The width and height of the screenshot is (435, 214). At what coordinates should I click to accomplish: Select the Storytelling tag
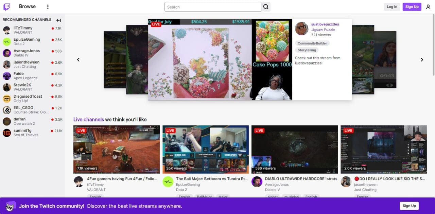point(307,50)
